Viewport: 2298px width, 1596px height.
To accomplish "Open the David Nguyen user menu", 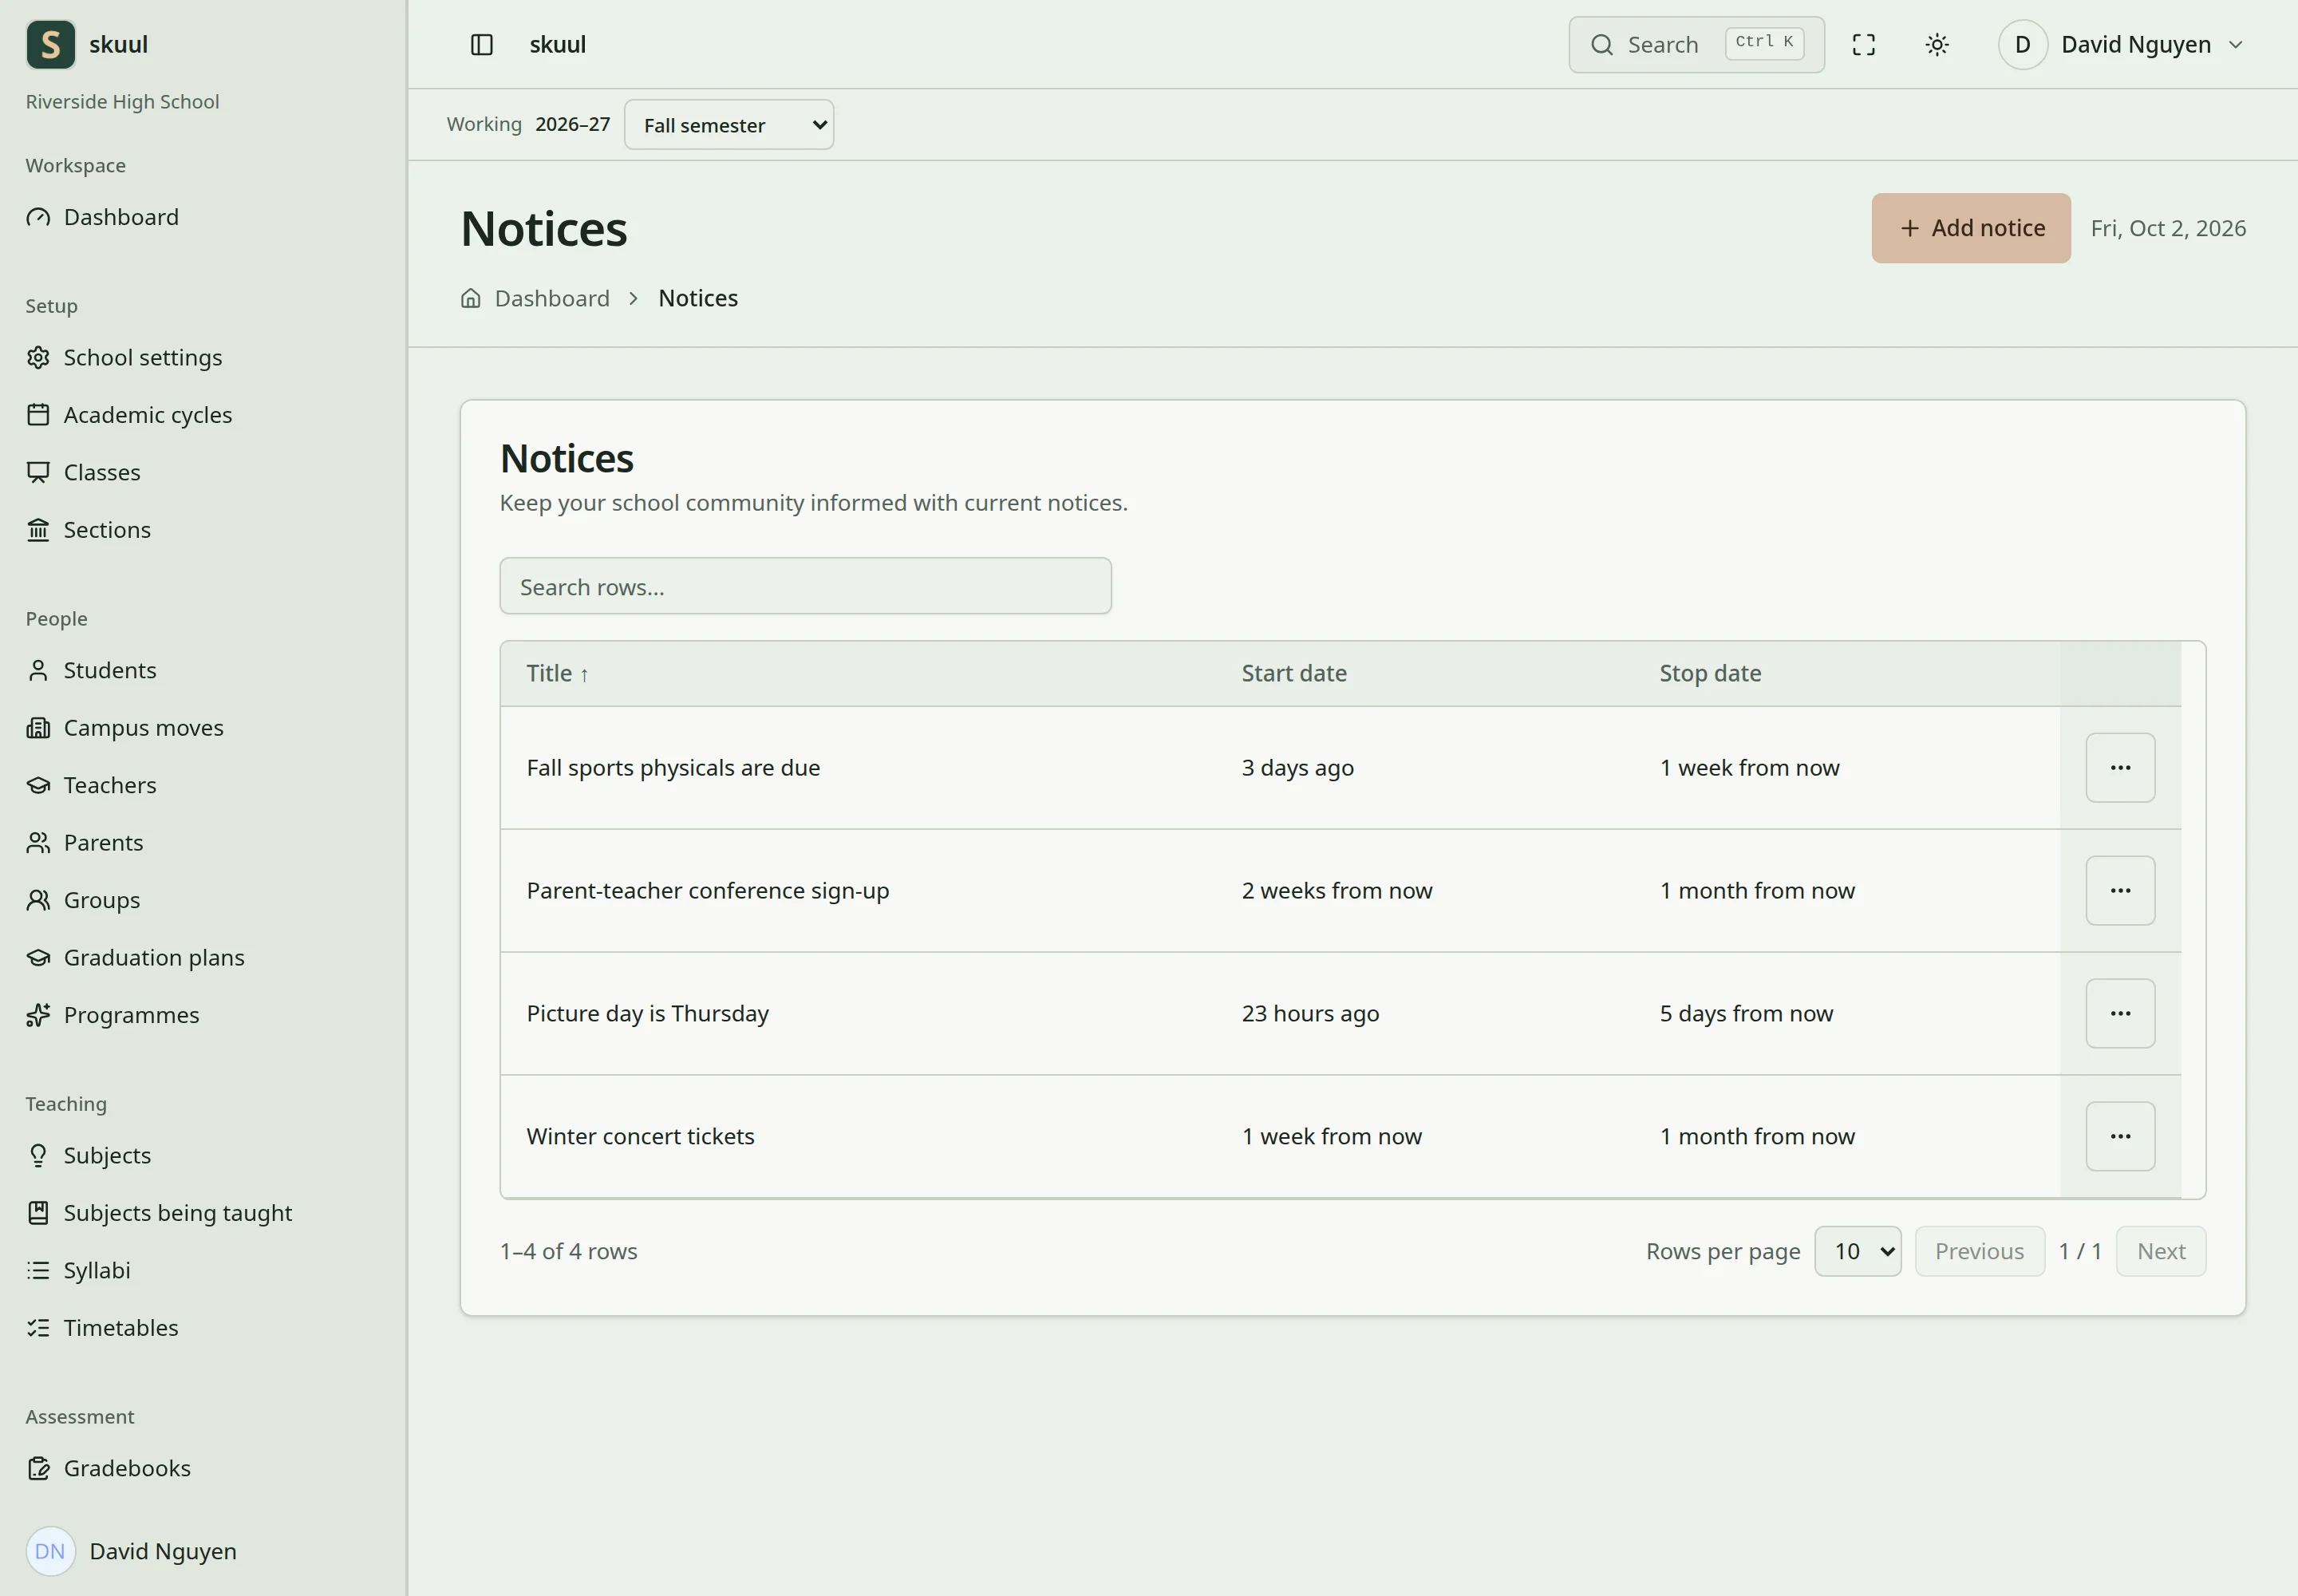I will tap(2122, 45).
